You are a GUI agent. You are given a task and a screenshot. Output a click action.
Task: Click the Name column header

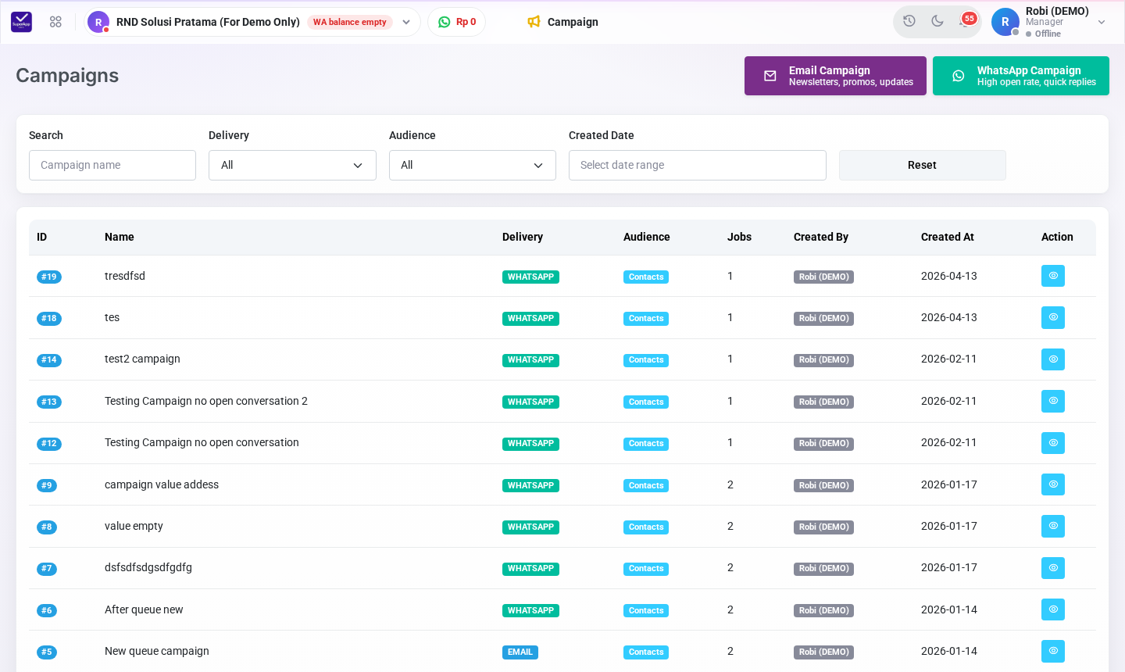click(x=120, y=237)
